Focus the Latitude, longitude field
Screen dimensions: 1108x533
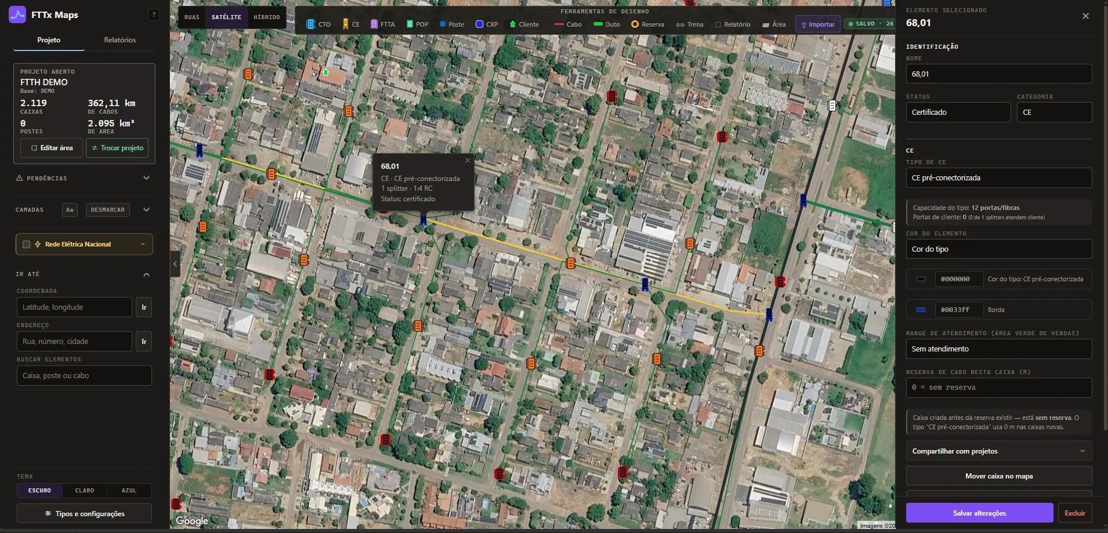click(x=74, y=307)
